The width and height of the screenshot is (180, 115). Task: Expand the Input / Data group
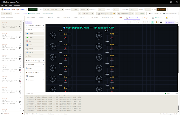35,72
